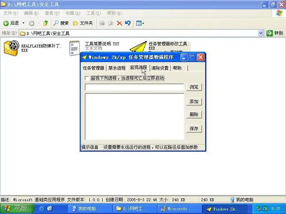Open the 帮助(H) menu in Explorer
Image resolution: width=286 pixels, height=214 pixels.
[x=114, y=13]
